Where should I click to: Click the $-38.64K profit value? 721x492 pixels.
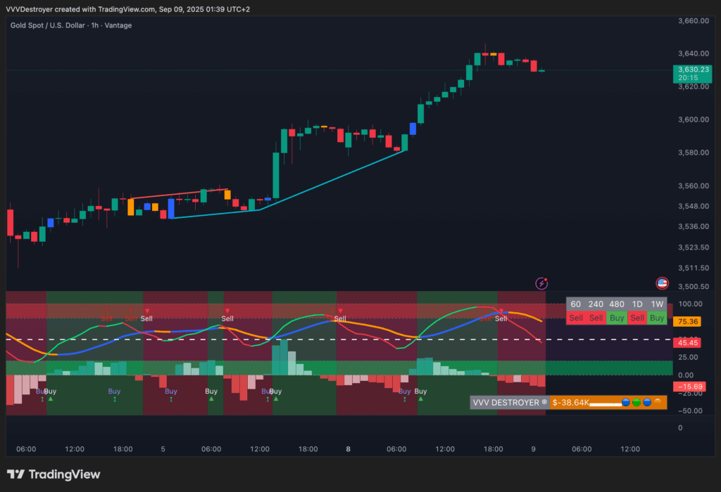pyautogui.click(x=570, y=403)
